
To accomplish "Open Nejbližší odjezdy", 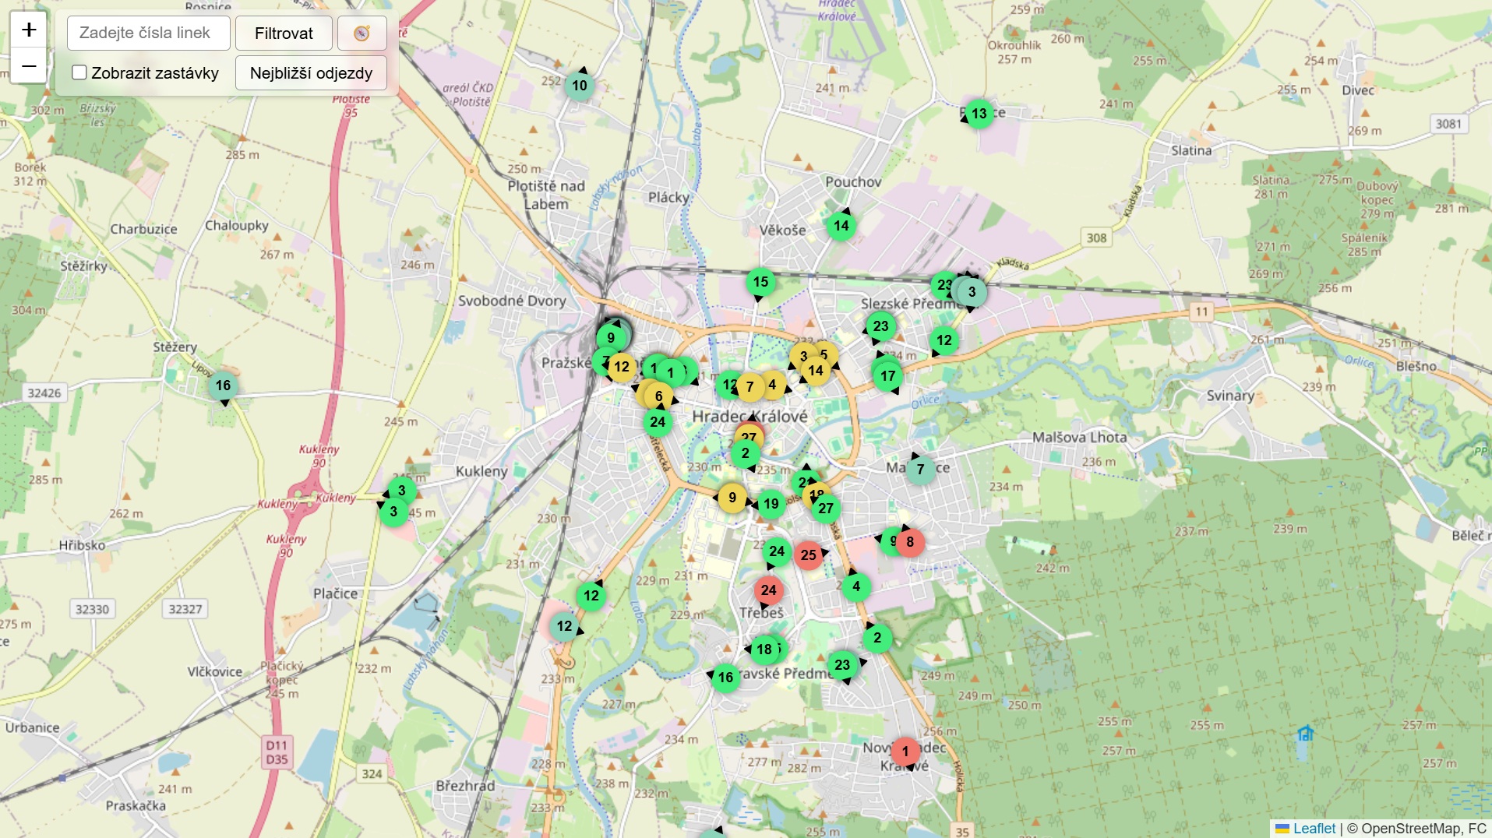I will click(311, 73).
